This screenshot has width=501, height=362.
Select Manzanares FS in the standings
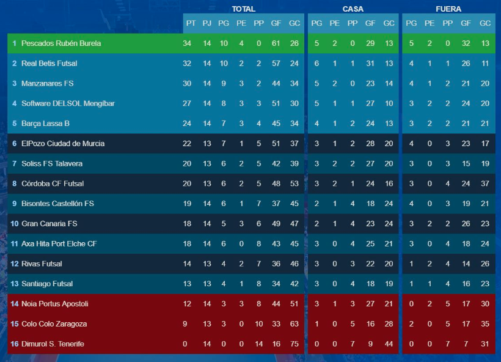(47, 83)
